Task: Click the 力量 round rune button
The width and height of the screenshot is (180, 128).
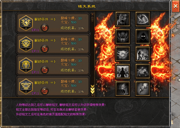Action: coord(45,28)
